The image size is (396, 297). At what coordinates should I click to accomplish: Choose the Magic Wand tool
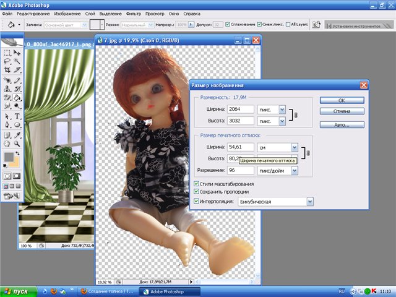[x=17, y=62]
